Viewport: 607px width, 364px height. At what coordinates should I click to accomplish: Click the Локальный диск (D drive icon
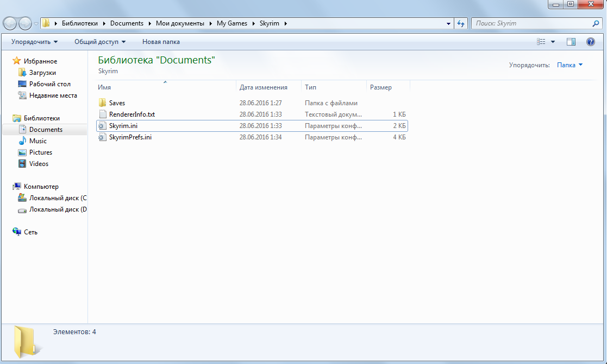(x=22, y=210)
